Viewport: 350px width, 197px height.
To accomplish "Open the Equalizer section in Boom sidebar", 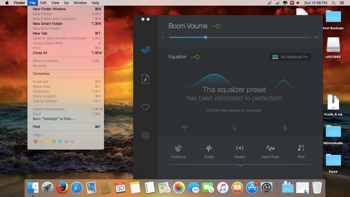I will [146, 50].
